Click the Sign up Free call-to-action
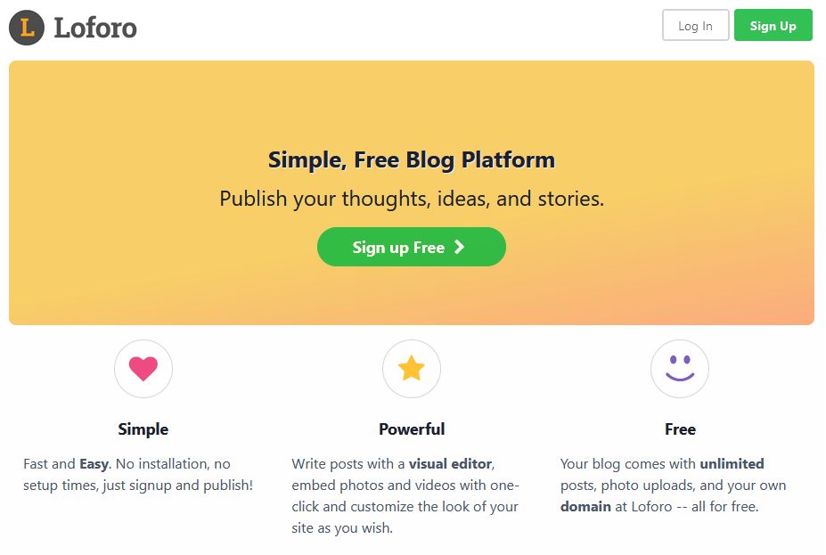Screen dimensions: 826x555 [412, 247]
